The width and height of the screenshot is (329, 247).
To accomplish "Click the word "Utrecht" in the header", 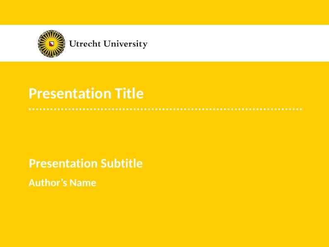I will [85, 44].
